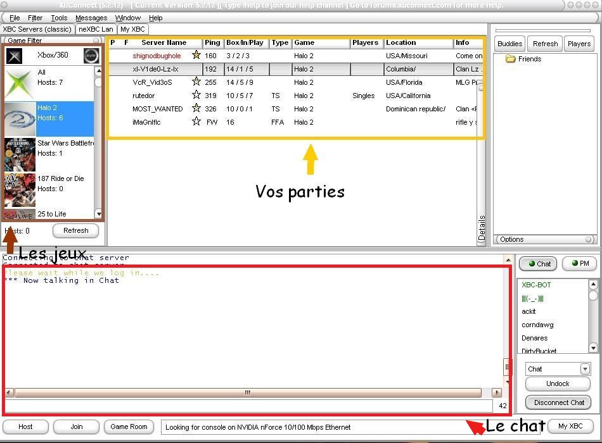The image size is (602, 443).
Task: Click game list scroll down arrow
Action: click(98, 214)
